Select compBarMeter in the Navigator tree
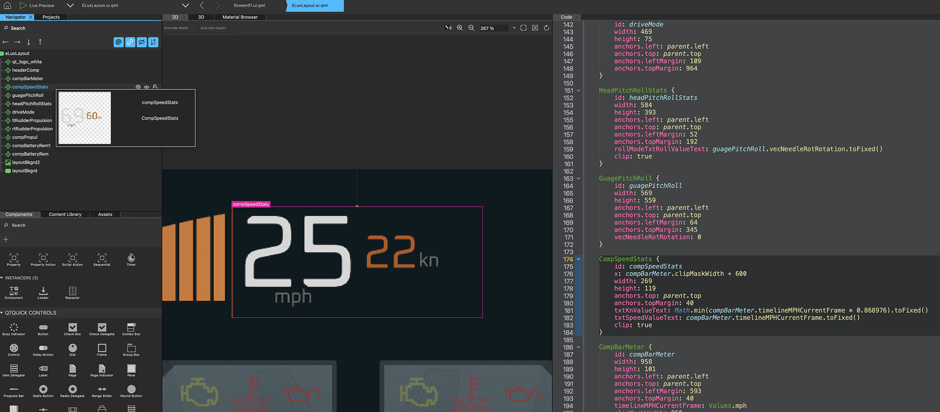This screenshot has width=940, height=412. click(x=27, y=79)
